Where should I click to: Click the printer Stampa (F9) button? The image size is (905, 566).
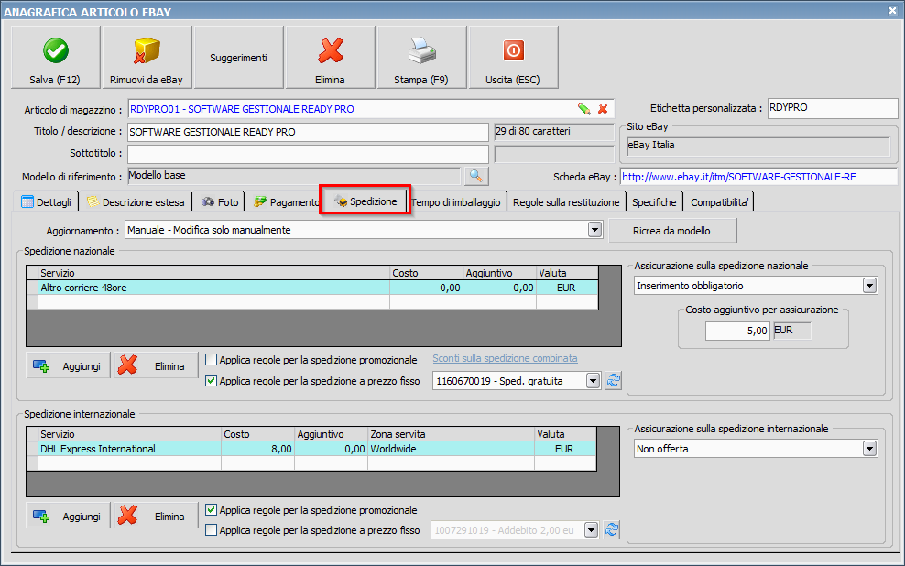[421, 57]
